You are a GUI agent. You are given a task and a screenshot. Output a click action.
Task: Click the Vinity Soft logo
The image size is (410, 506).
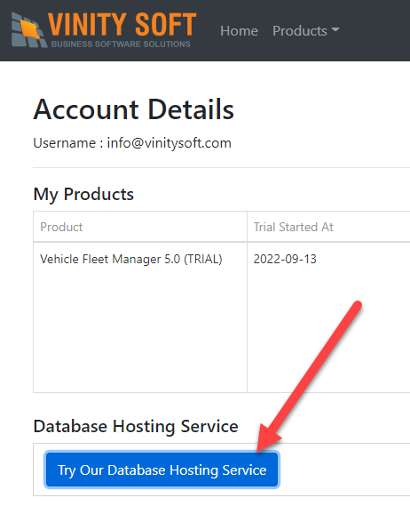pyautogui.click(x=104, y=30)
